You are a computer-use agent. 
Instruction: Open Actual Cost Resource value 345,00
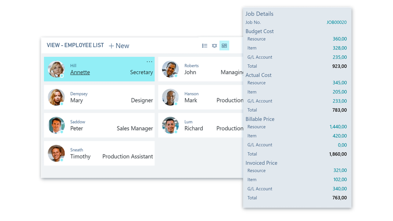coord(340,83)
